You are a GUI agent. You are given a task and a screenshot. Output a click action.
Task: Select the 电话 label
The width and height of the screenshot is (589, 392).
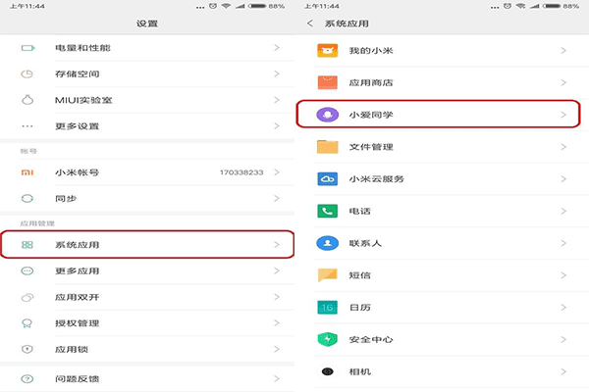pos(360,212)
